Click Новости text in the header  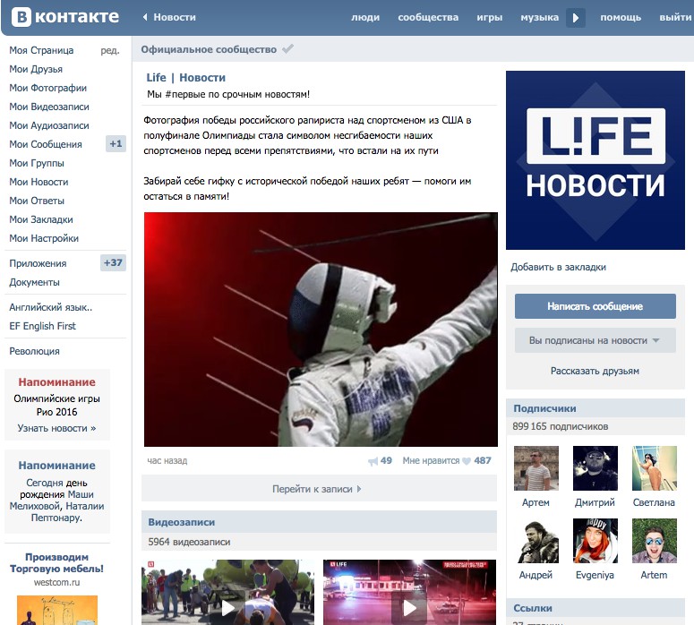click(x=175, y=17)
